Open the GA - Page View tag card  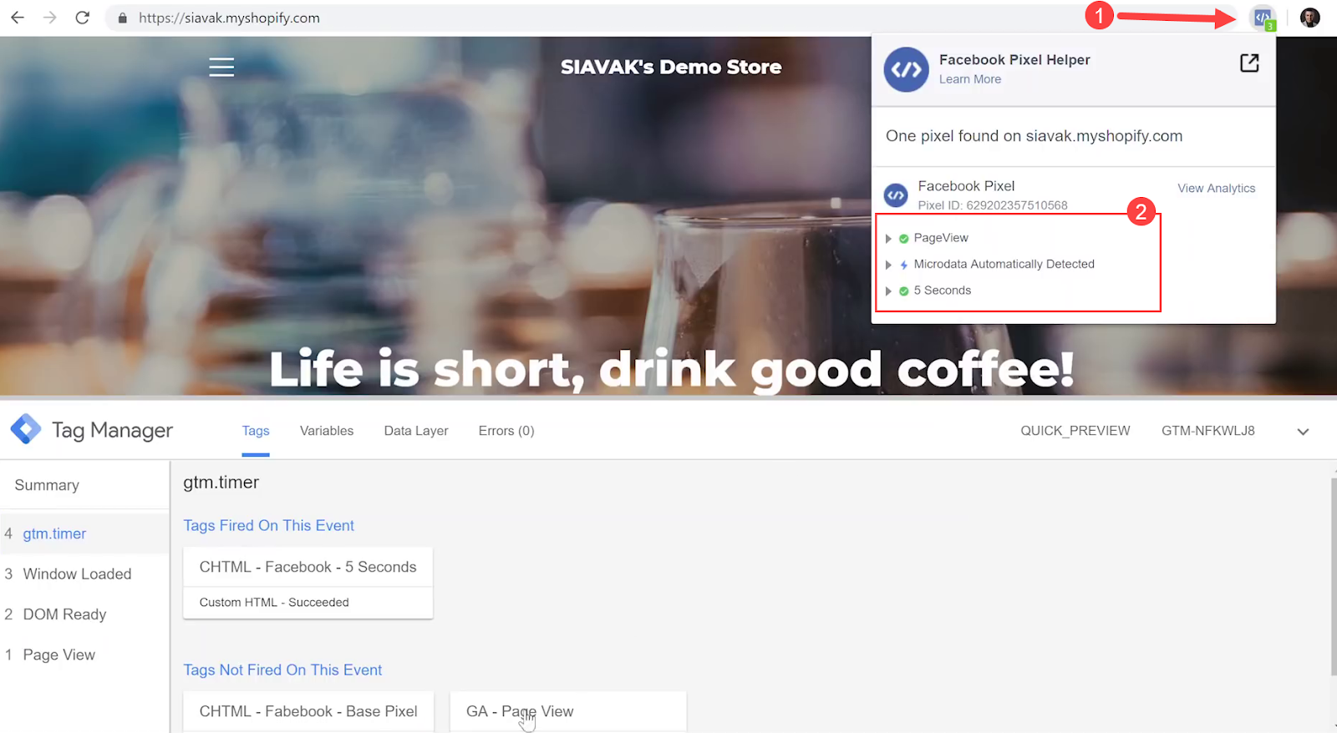coord(568,712)
